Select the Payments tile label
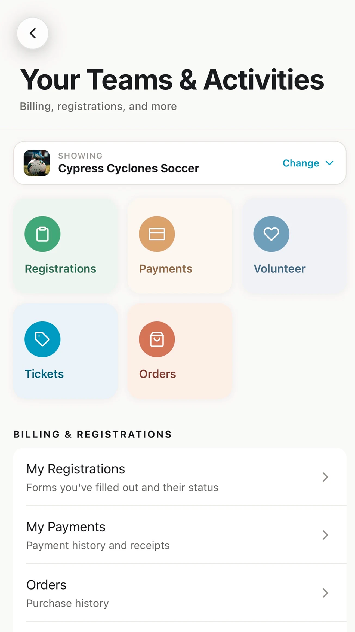 click(166, 269)
